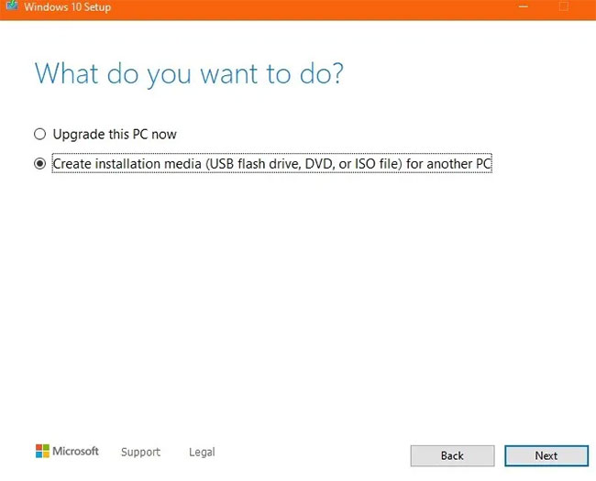Click the 'Upgrade this PC now' label text

click(115, 134)
